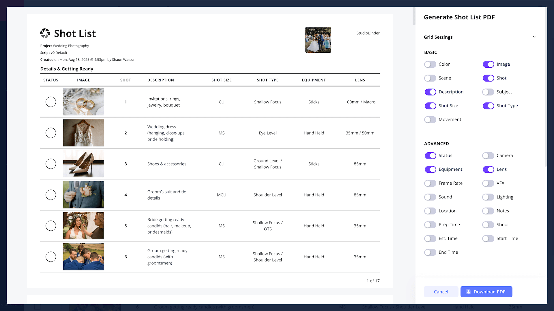This screenshot has height=311, width=554.
Task: Click the status circle for shot 4
Action: click(51, 195)
